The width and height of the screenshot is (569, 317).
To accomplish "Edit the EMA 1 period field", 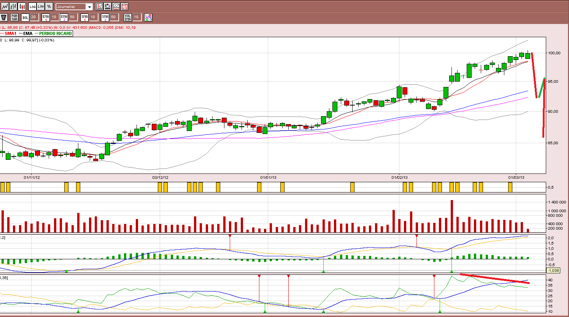I will tap(54, 17).
